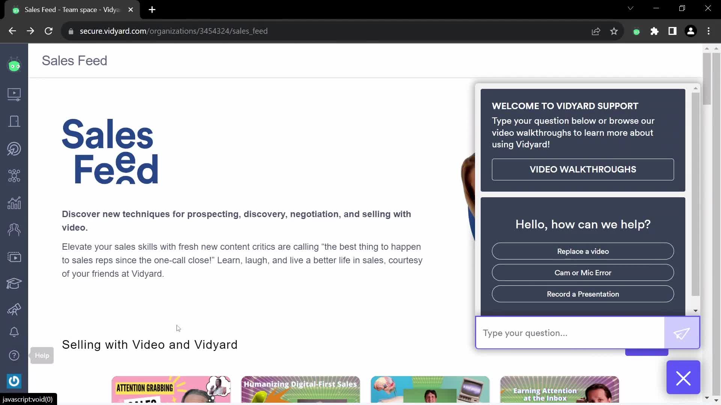Viewport: 721px width, 405px height.
Task: Choose the Record a Presentation option
Action: 583,294
